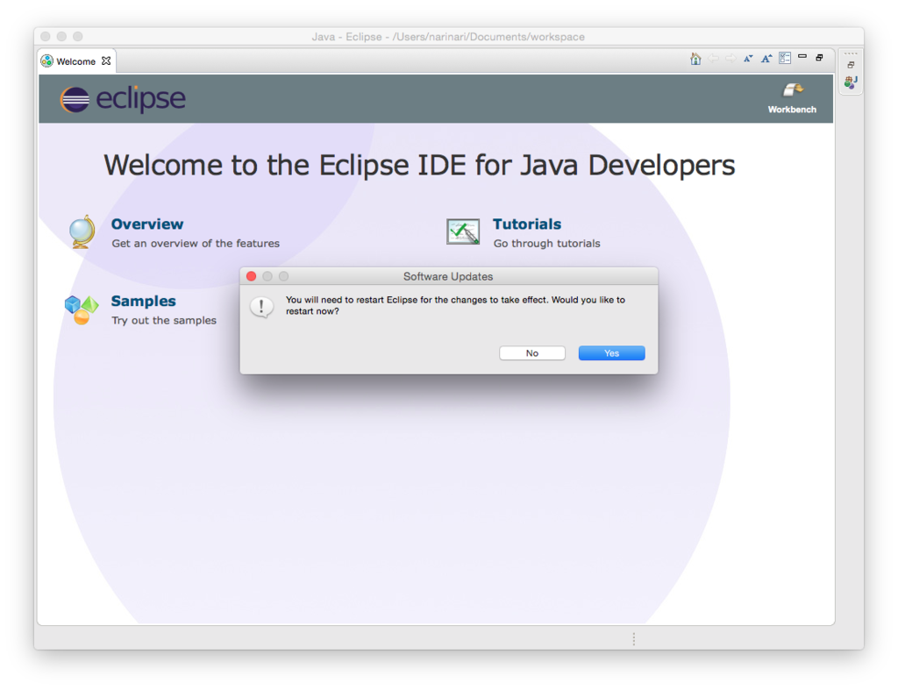The image size is (898, 690).
Task: Open the Overview link
Action: pyautogui.click(x=147, y=224)
